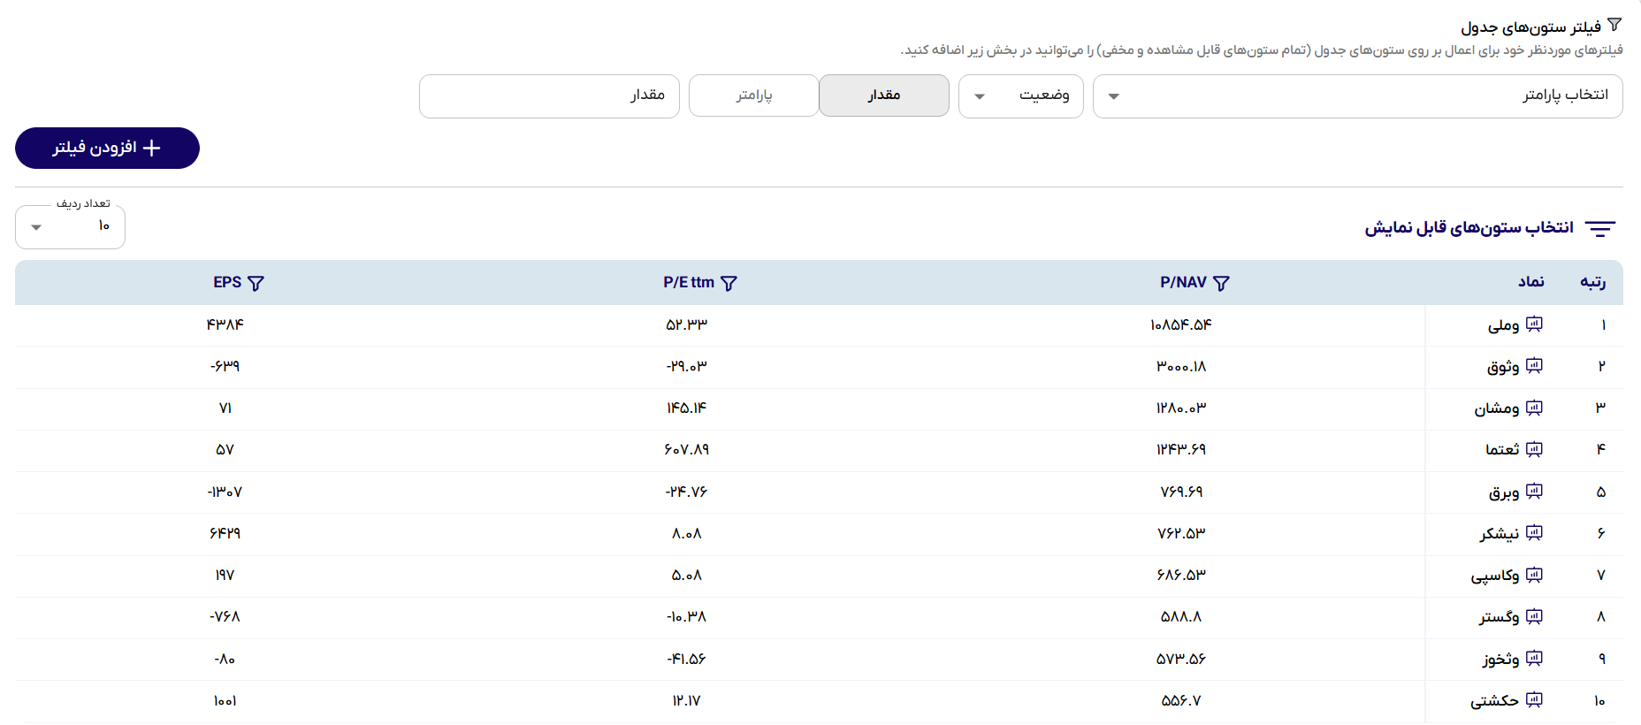1641x725 pixels.
Task: Click the chart icon beside ثعتما
Action: (1534, 449)
